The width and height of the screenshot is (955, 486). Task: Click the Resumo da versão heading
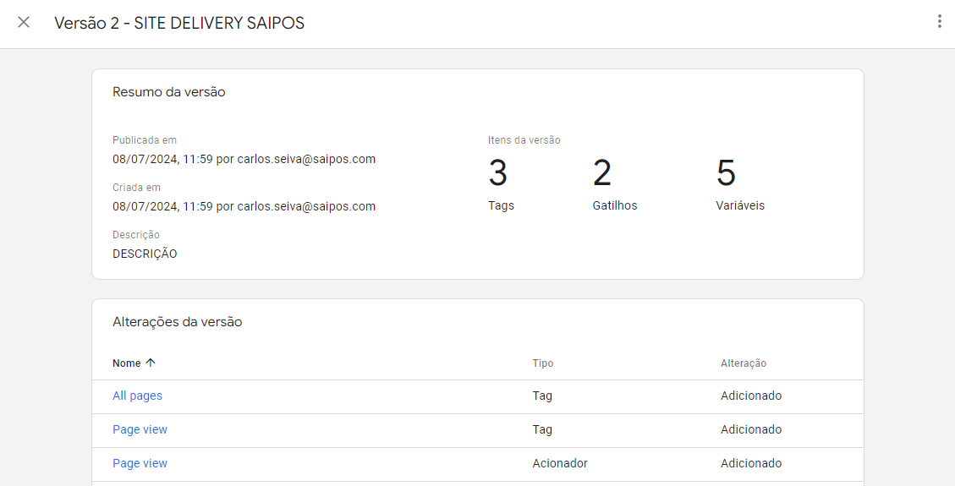[168, 92]
